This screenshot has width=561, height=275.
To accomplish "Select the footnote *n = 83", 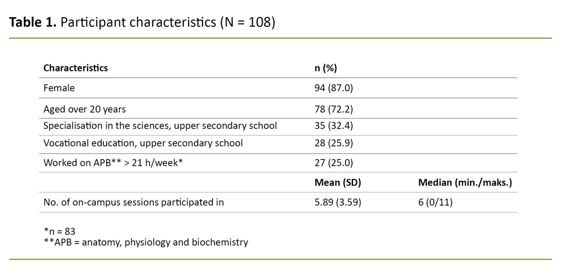I will click(x=59, y=231).
